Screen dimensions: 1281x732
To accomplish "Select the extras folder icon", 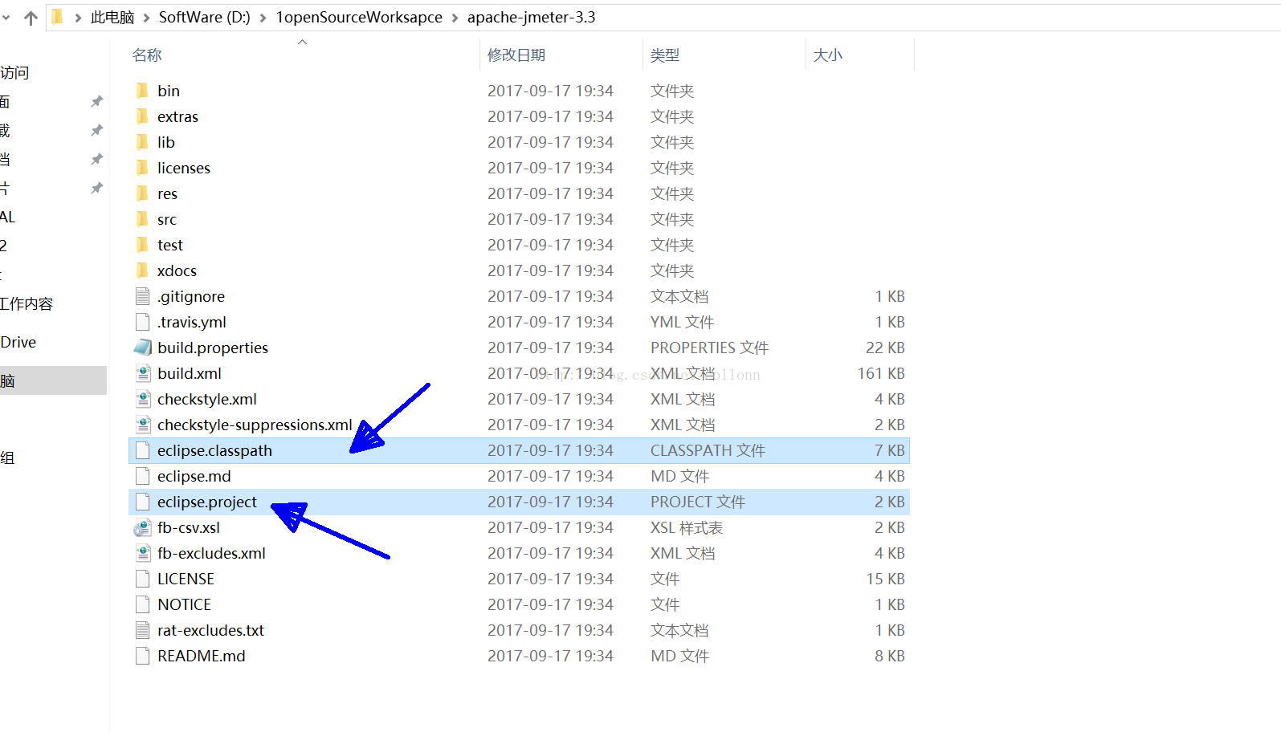I will coord(142,116).
